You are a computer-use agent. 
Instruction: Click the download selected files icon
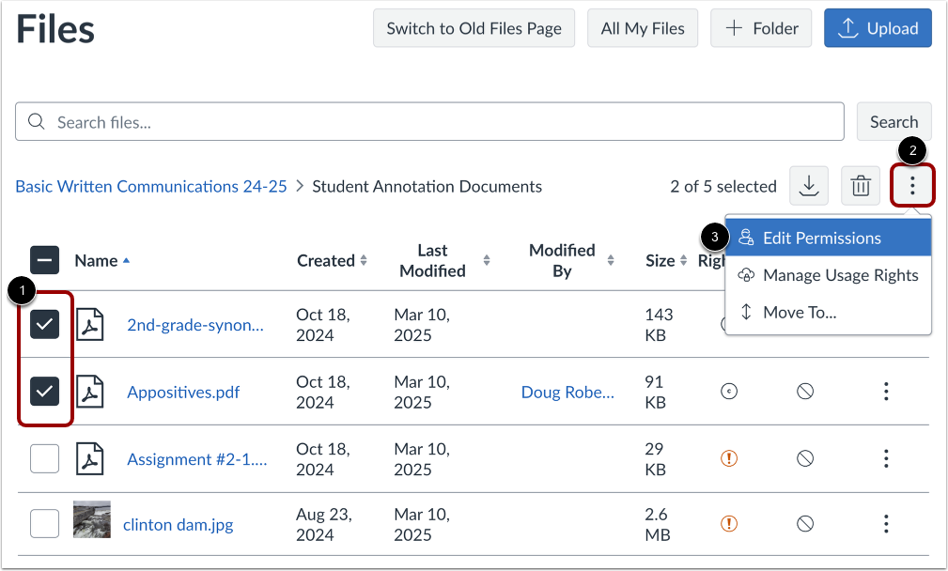point(809,185)
